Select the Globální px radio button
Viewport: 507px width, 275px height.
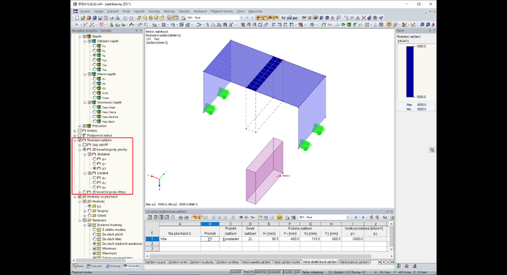click(x=95, y=159)
